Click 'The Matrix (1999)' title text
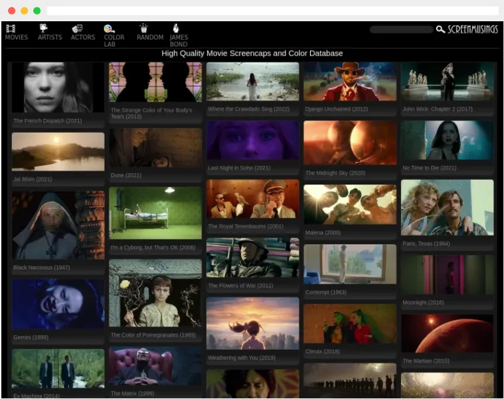Image resolution: width=504 pixels, height=399 pixels. (132, 394)
